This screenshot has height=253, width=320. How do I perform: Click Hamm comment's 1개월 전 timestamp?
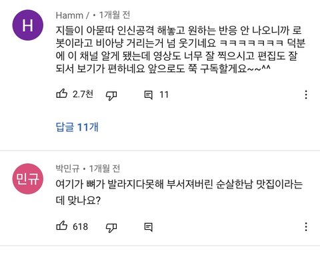pos(114,15)
